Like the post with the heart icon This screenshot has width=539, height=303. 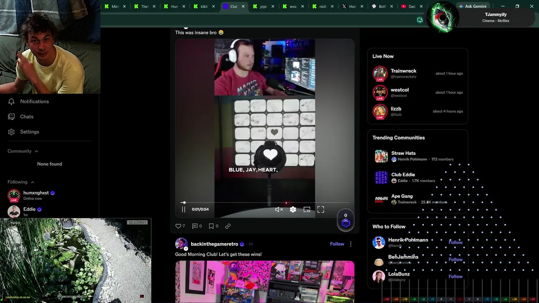click(x=178, y=226)
